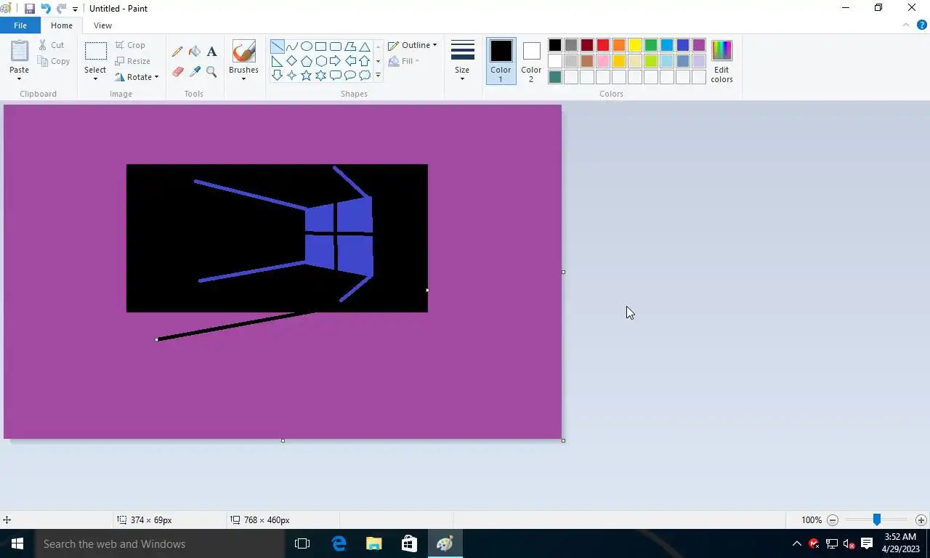Choose the Rounded rectangle shape
Screen dimensions: 930x558
336,46
